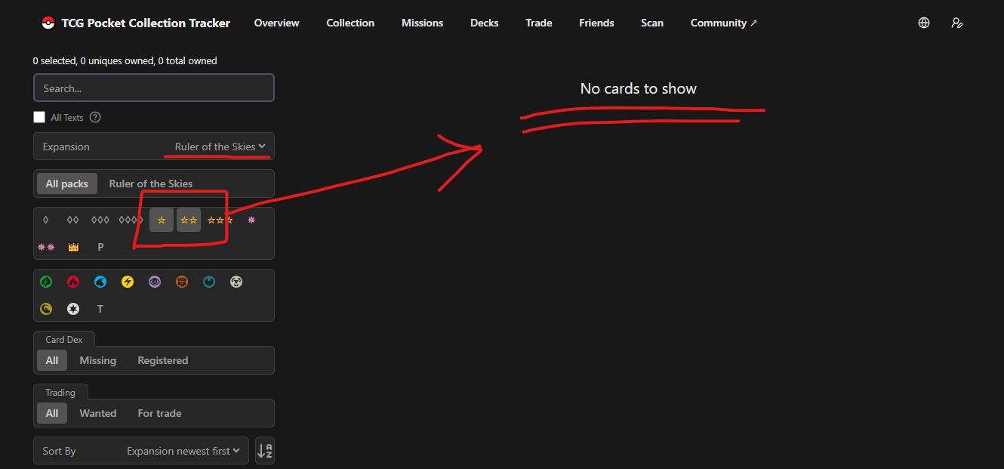Select Card Dex All option
The width and height of the screenshot is (1004, 469).
(52, 360)
